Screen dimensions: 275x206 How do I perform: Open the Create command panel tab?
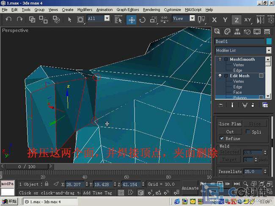coord(217,32)
